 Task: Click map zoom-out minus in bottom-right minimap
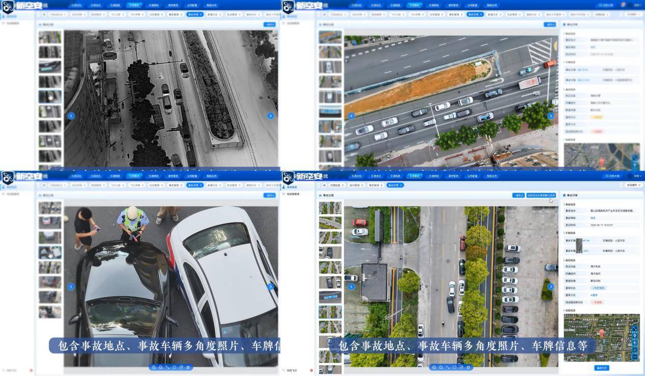[x=635, y=357]
